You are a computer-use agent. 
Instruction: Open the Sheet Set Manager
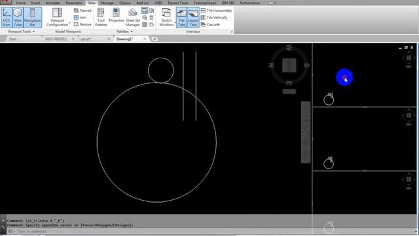[x=133, y=18]
